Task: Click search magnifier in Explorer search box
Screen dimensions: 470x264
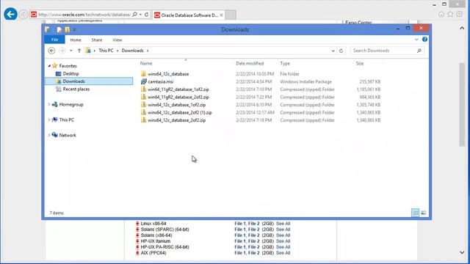Action: [x=419, y=51]
